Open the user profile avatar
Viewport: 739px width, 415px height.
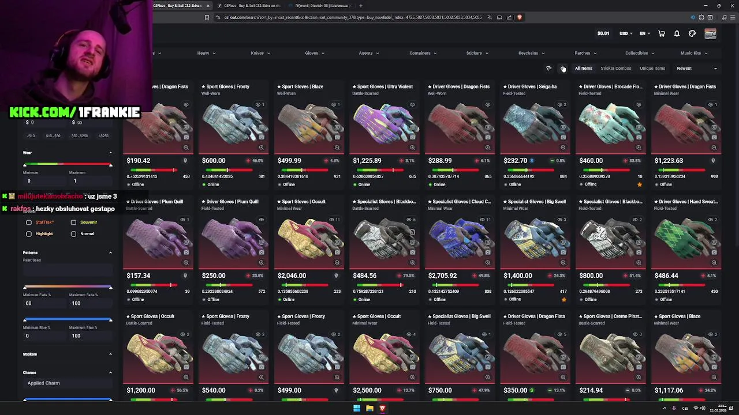point(710,33)
